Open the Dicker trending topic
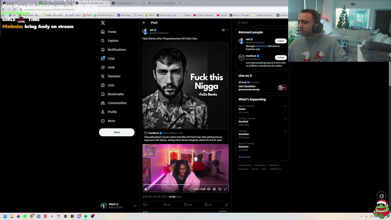Viewport: 391px width, 220px height. coord(242,109)
